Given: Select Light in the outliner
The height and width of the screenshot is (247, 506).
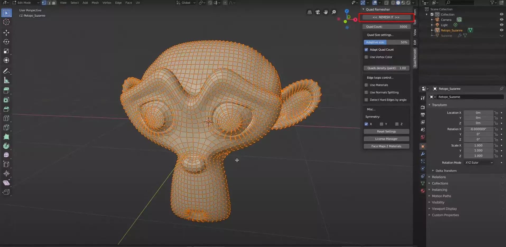Looking at the screenshot, I should click(x=444, y=25).
